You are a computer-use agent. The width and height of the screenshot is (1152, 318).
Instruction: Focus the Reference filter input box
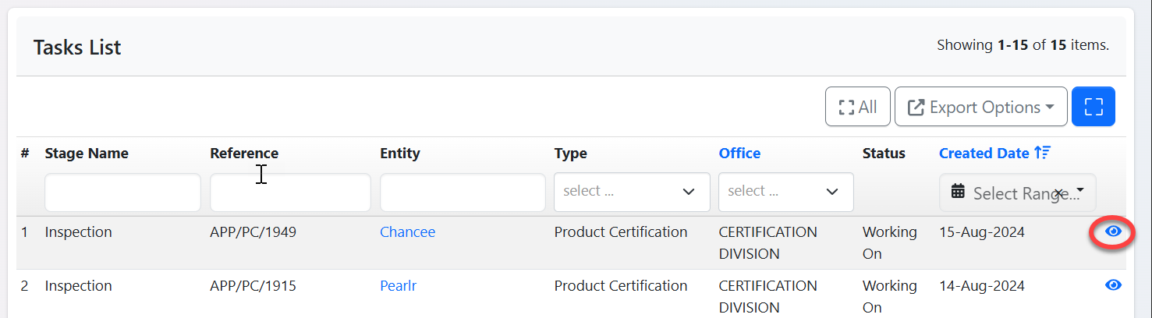coord(290,193)
